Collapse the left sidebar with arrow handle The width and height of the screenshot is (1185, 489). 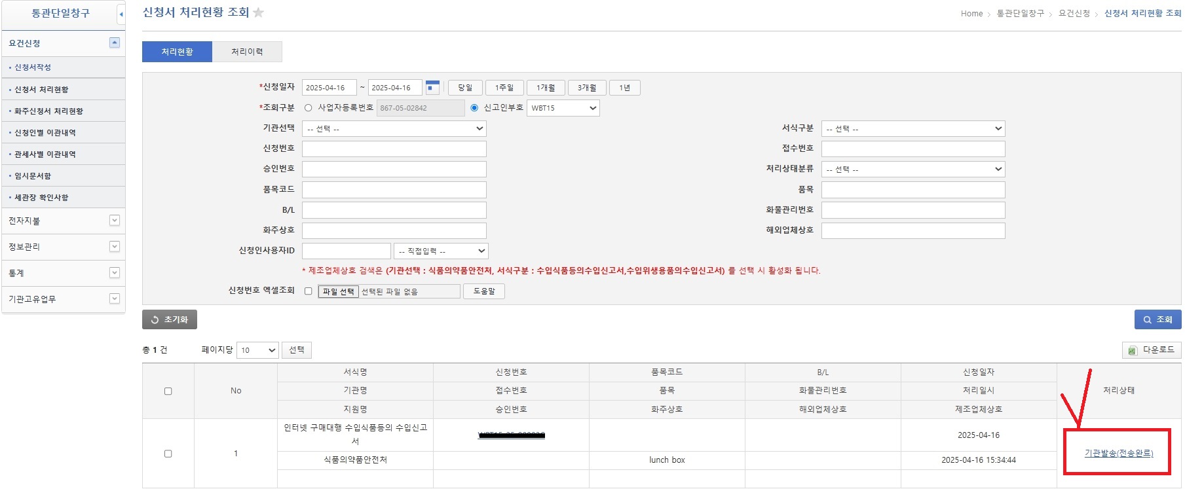pos(121,14)
